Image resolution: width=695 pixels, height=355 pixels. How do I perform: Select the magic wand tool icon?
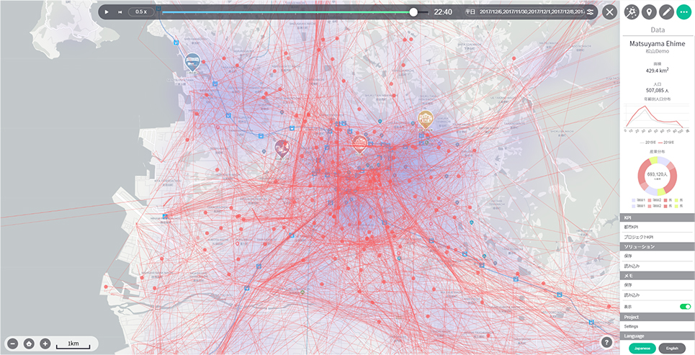(631, 12)
